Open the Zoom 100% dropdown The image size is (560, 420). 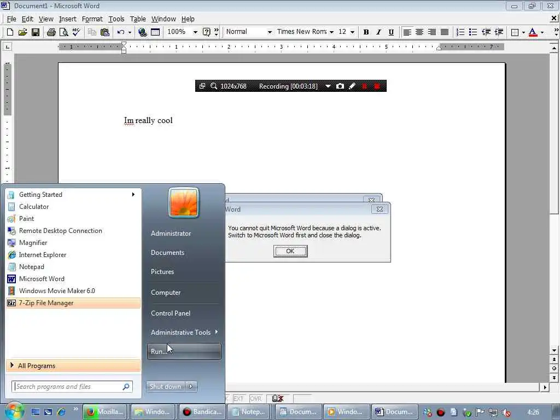[x=195, y=32]
